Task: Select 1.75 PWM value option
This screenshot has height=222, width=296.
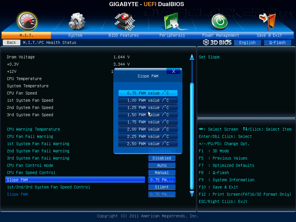Action: tap(148, 122)
